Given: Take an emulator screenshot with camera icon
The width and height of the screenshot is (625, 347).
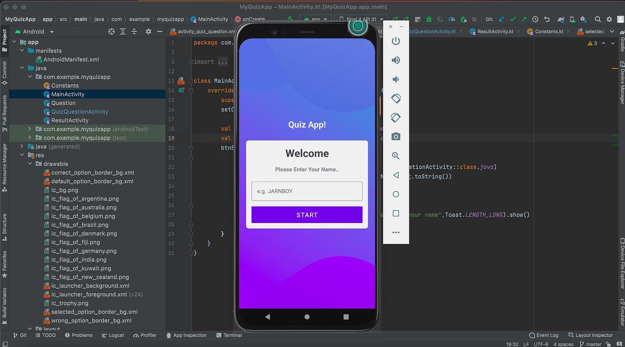Looking at the screenshot, I should (396, 136).
